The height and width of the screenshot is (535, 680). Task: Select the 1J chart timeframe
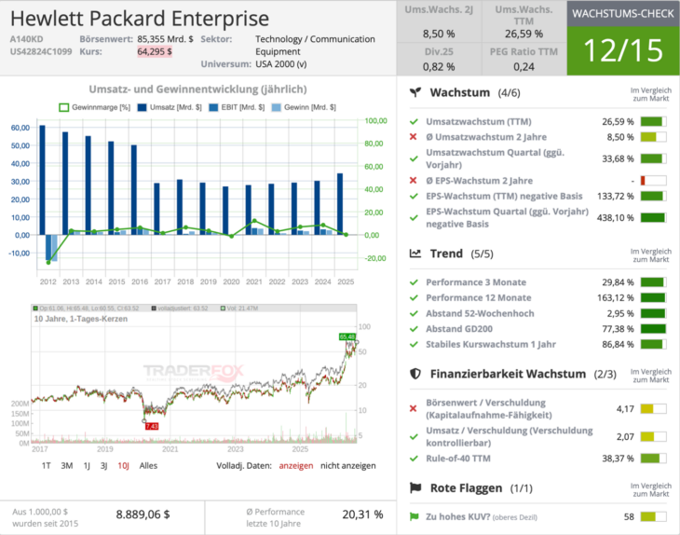pos(87,466)
